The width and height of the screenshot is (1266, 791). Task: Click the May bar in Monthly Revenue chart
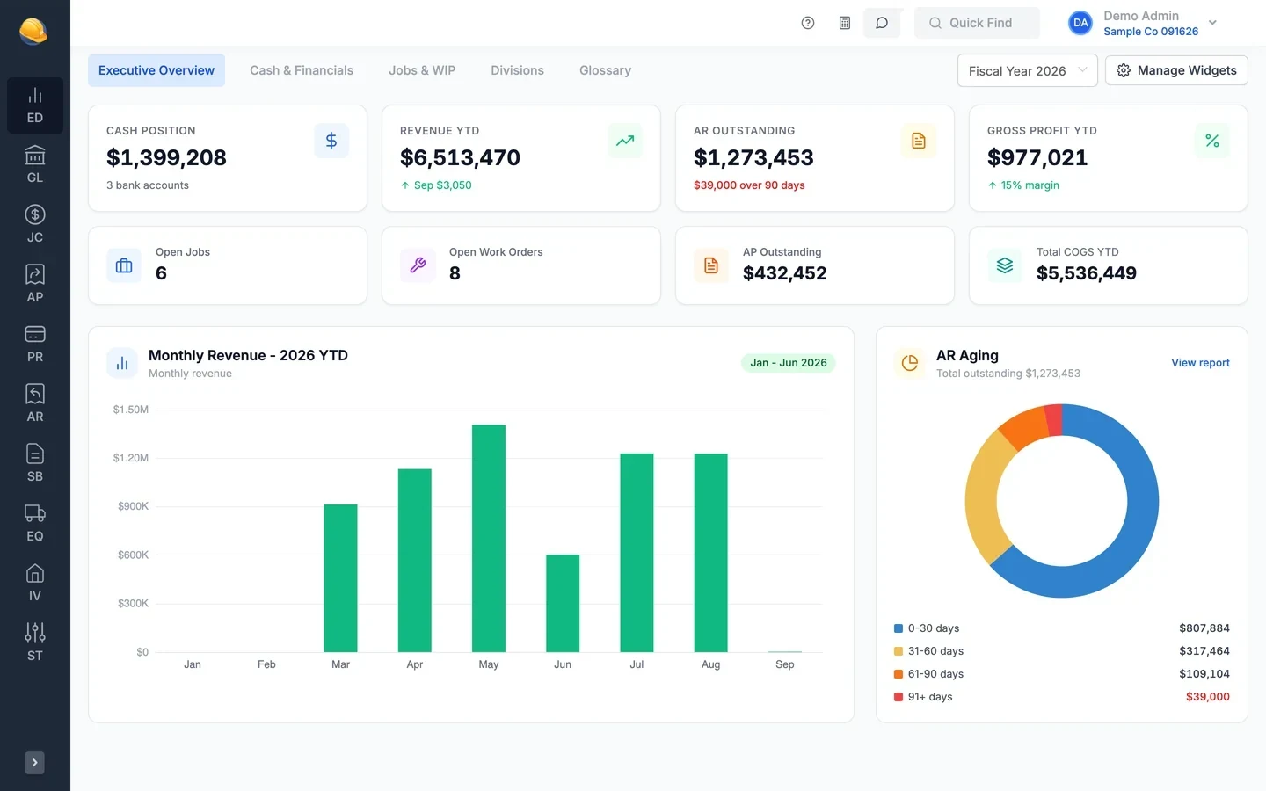click(489, 538)
